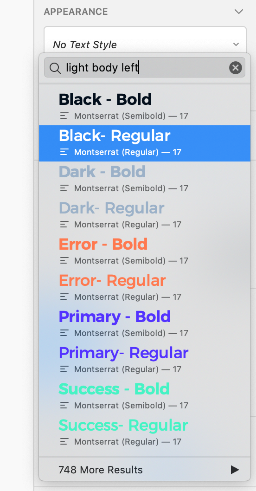Pick the Success - Bold text style
This screenshot has height=491, width=256.
pos(145,397)
